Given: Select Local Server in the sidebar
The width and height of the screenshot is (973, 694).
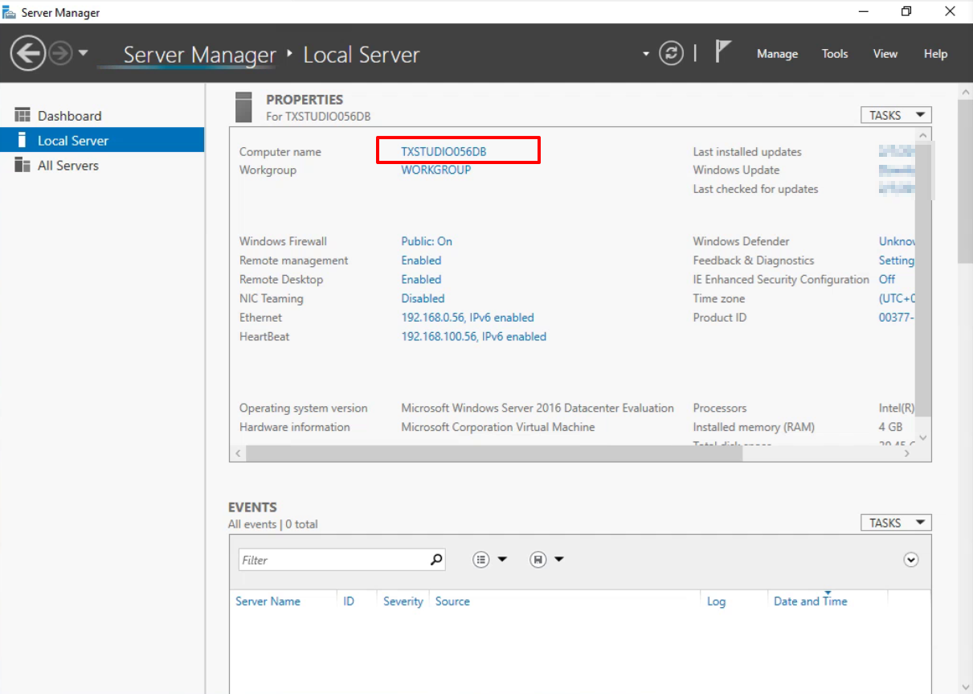Looking at the screenshot, I should (102, 140).
